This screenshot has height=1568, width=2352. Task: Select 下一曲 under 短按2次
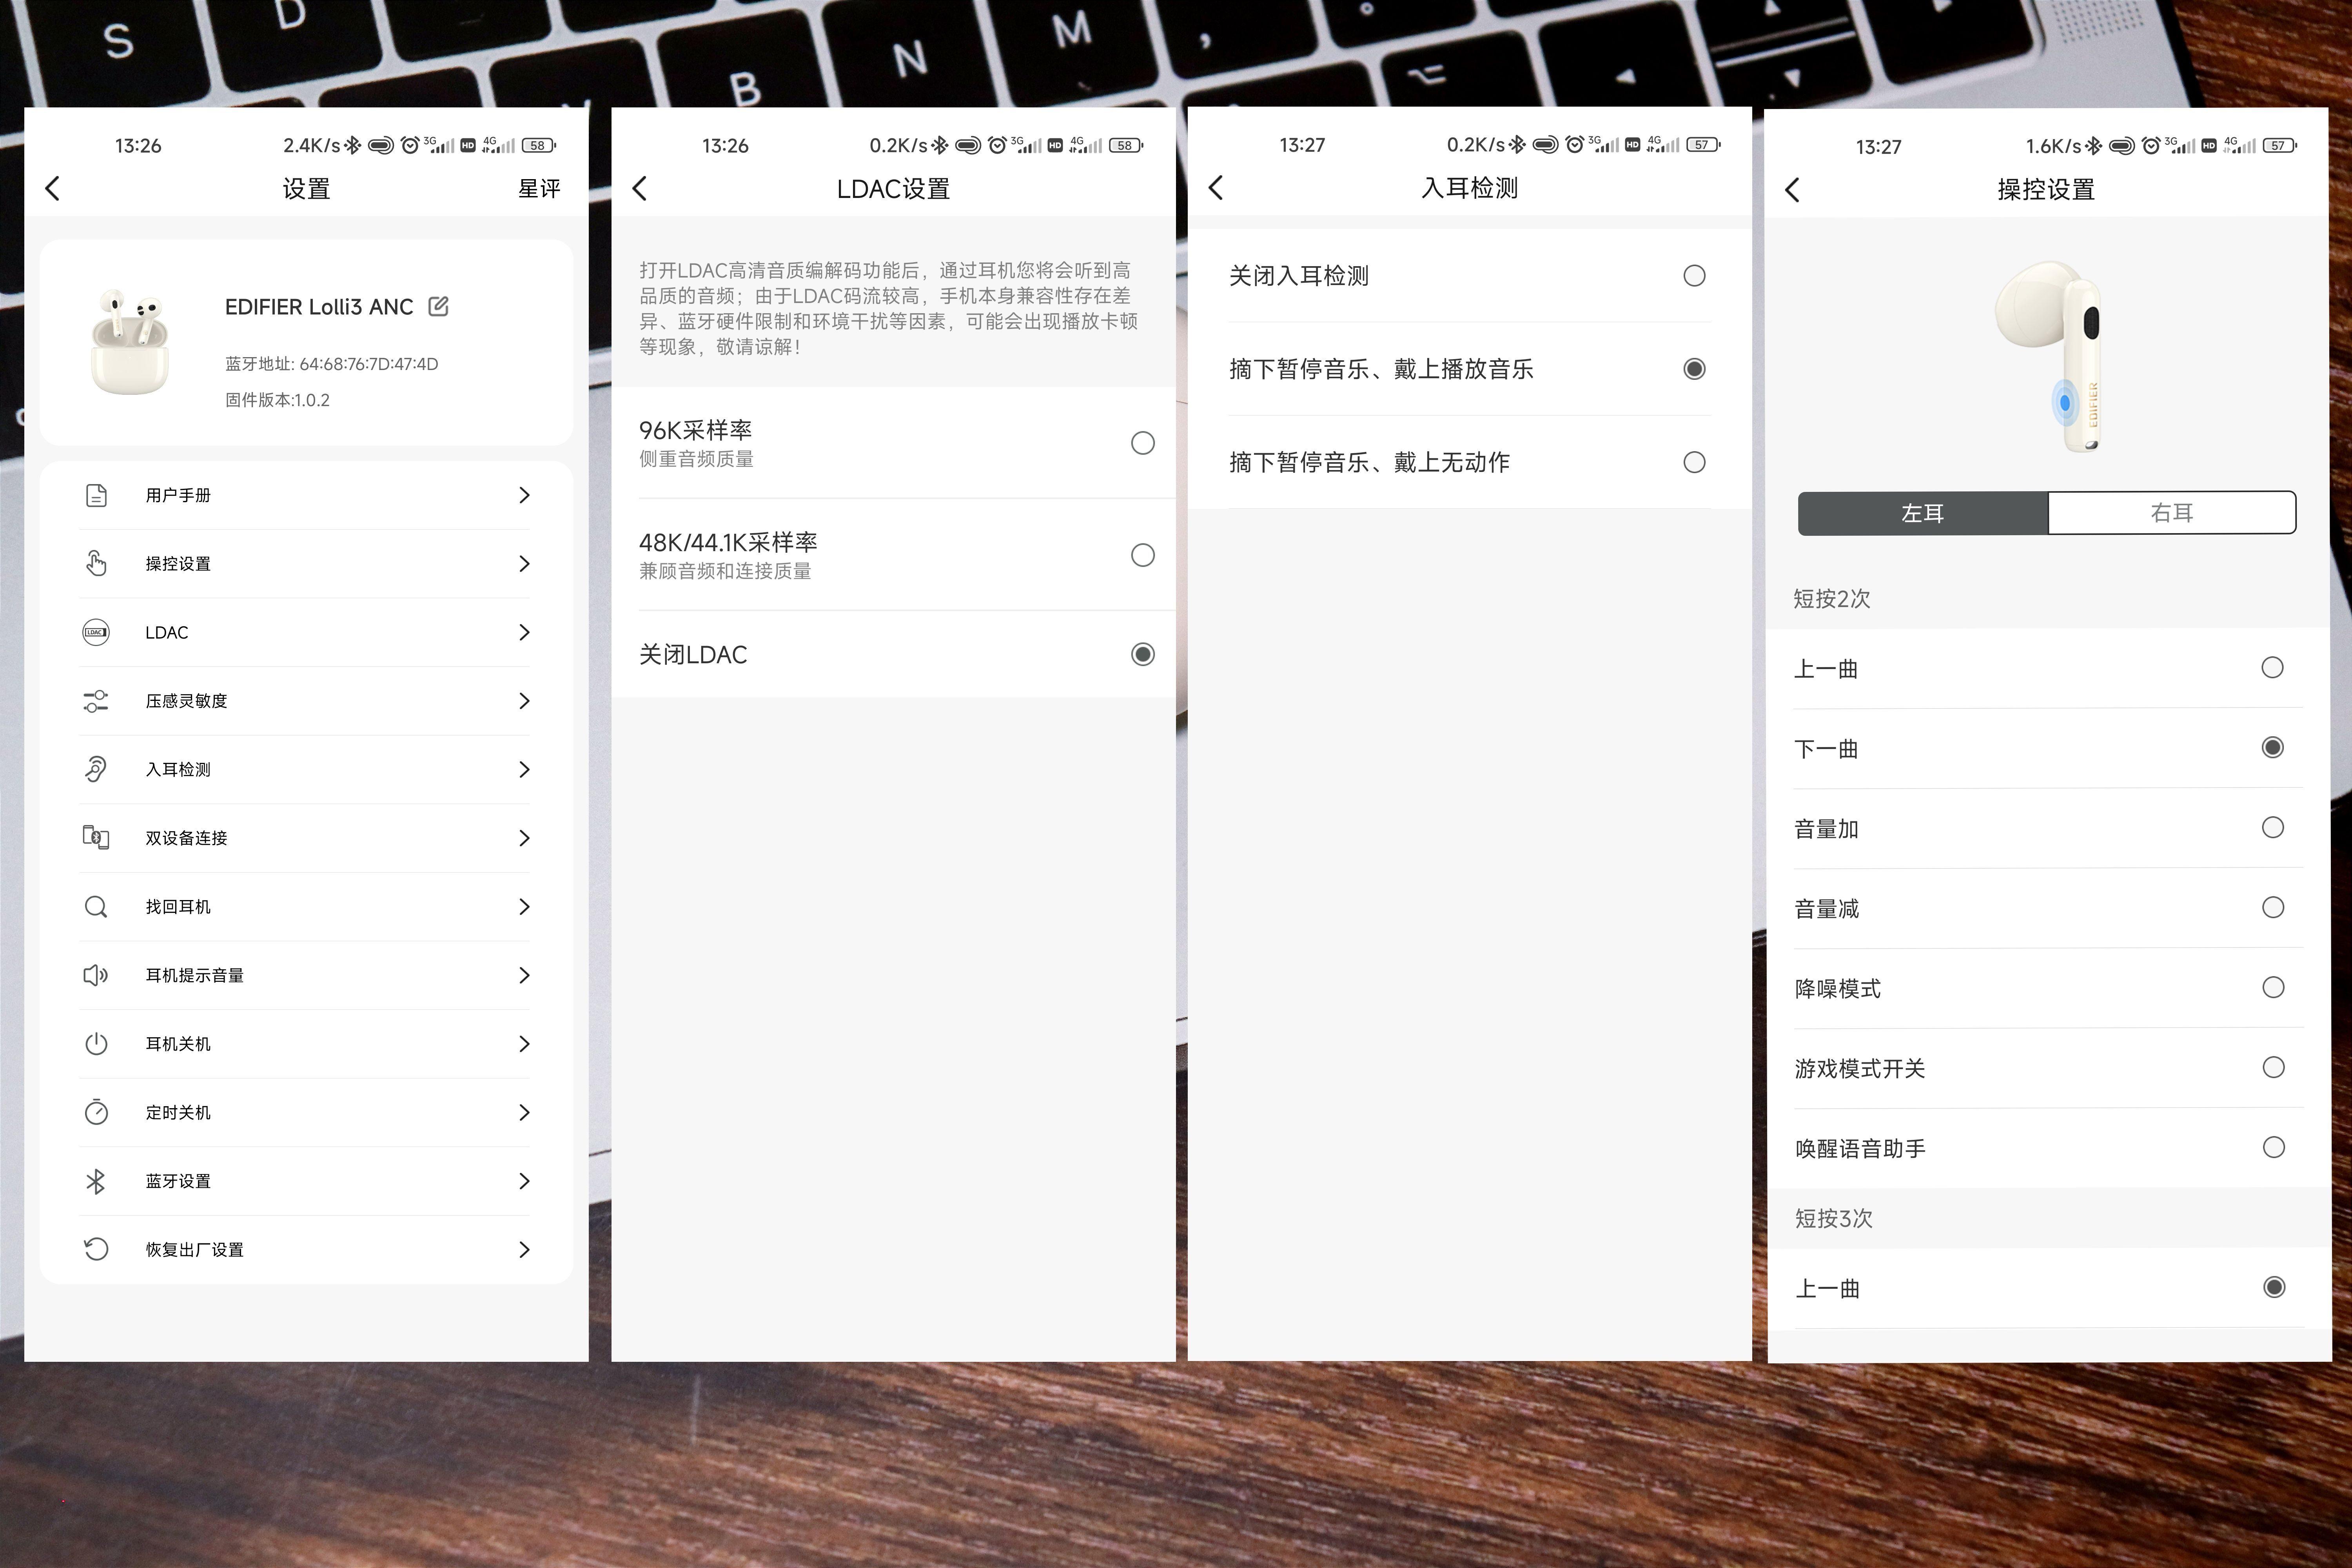[x=2273, y=747]
